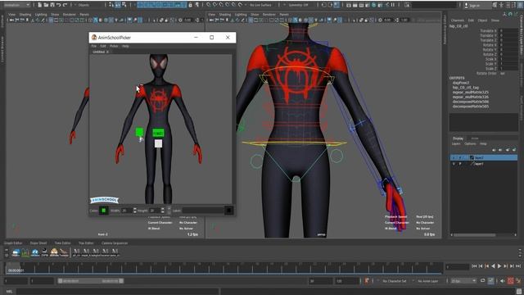Open the Picker menu in AnimSchoolPicker

coord(114,46)
